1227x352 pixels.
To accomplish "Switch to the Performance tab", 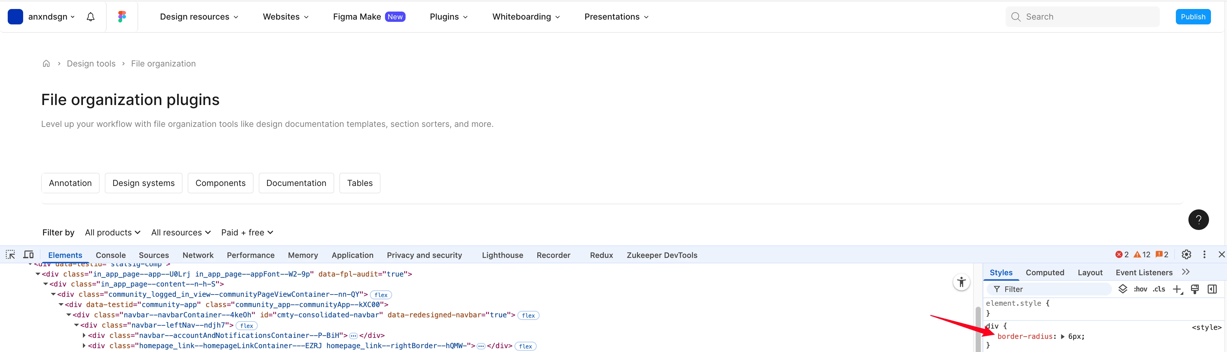I will point(251,255).
